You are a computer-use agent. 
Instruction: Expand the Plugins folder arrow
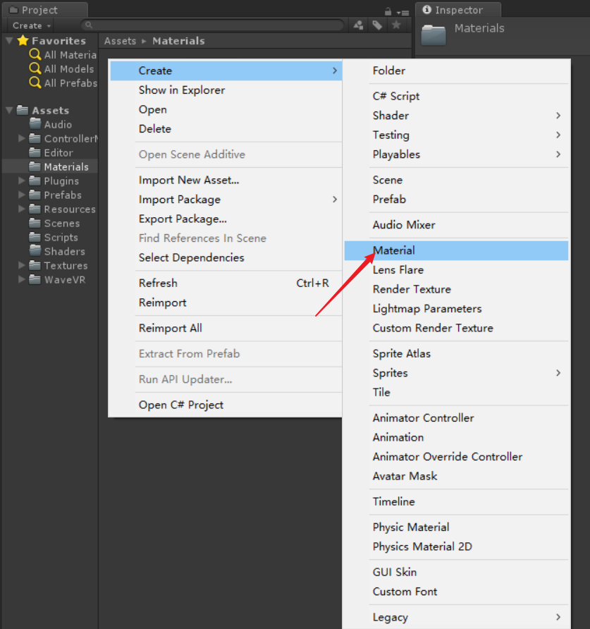point(22,181)
